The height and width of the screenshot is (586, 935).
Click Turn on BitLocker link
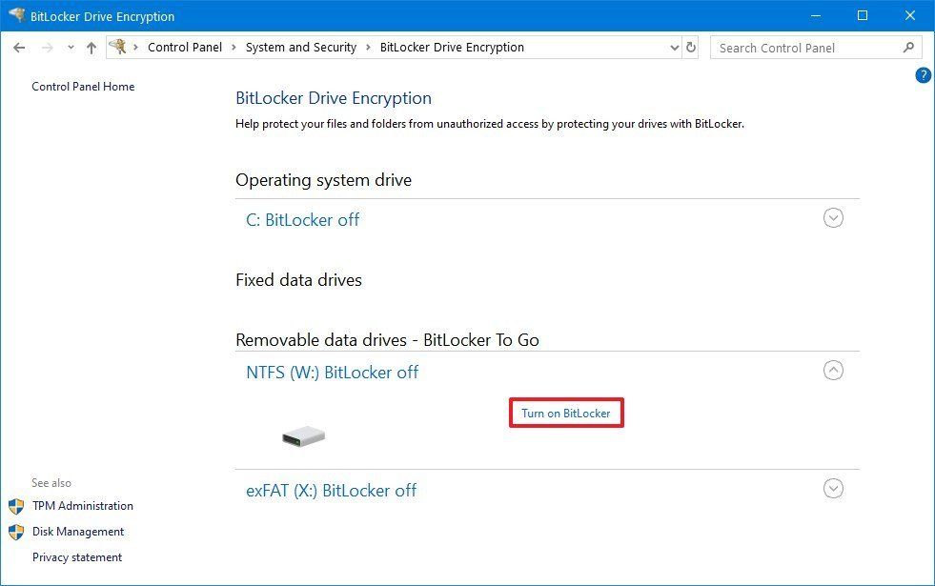click(x=566, y=414)
